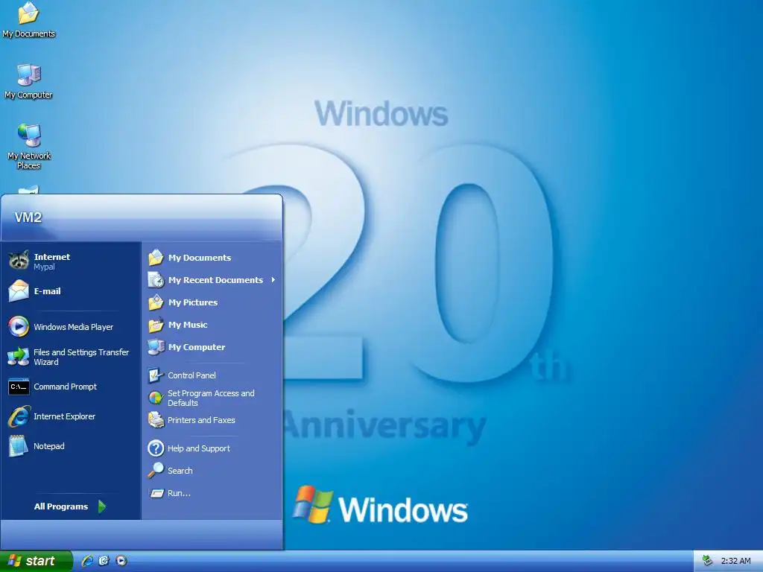Screen dimensions: 763x572
Task: Open the My Pictures folder icon
Action: click(156, 302)
